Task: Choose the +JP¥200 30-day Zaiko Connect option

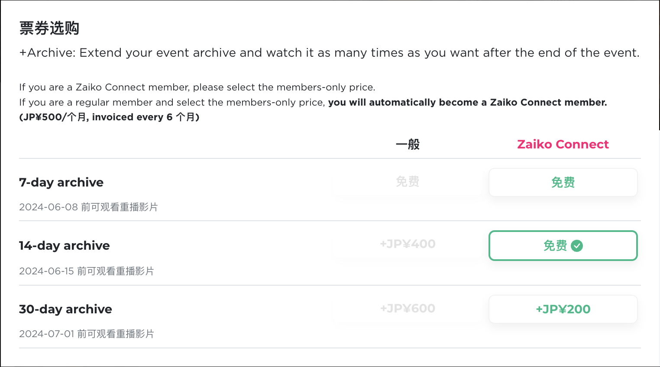Action: click(563, 309)
